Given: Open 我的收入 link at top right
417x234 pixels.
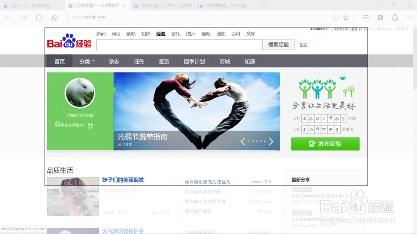Looking at the screenshot, I should [x=366, y=29].
